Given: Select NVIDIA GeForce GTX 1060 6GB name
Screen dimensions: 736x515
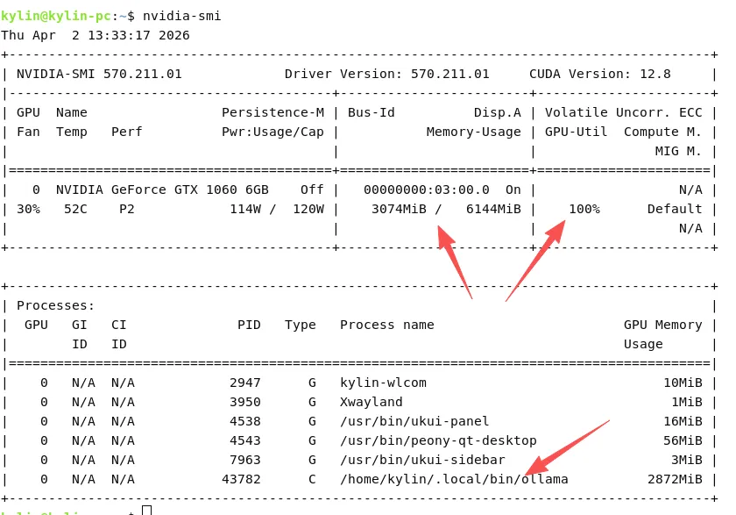Looking at the screenshot, I should coord(162,190).
